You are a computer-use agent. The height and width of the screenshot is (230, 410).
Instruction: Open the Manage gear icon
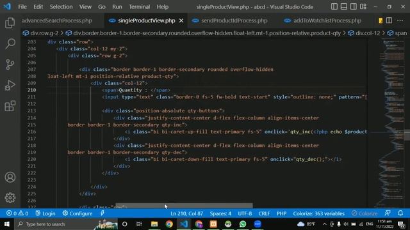click(x=10, y=197)
